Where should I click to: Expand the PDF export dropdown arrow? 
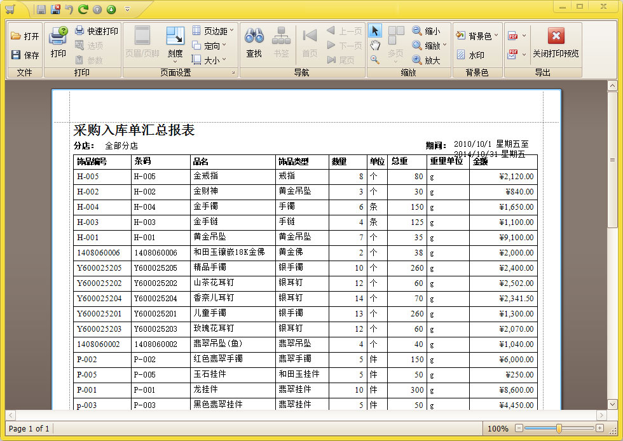[524, 36]
